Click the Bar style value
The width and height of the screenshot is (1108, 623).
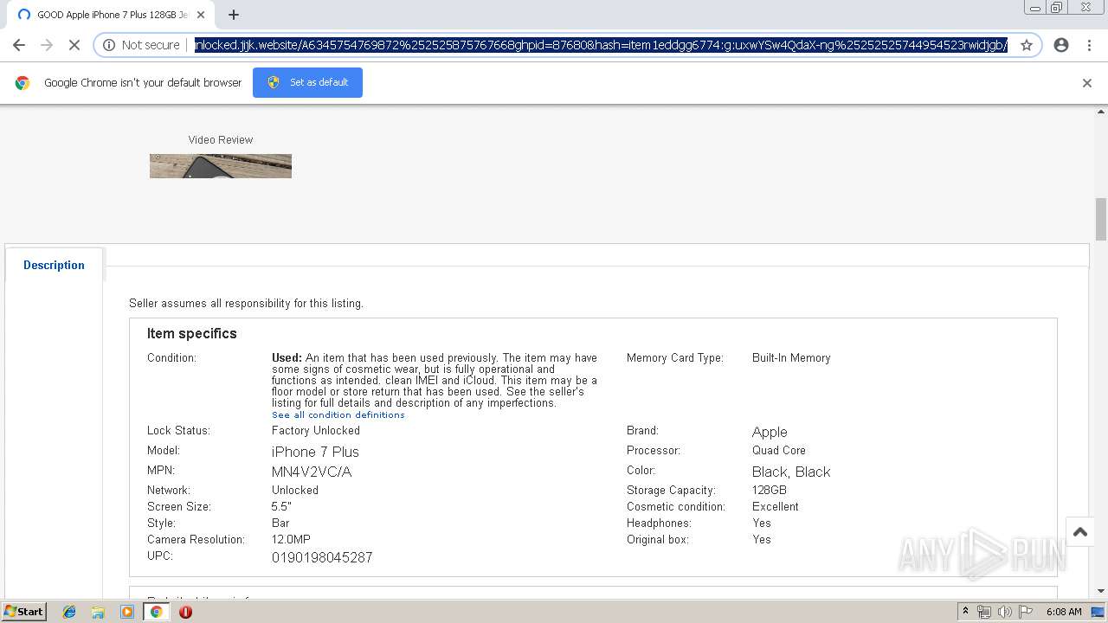pyautogui.click(x=280, y=523)
